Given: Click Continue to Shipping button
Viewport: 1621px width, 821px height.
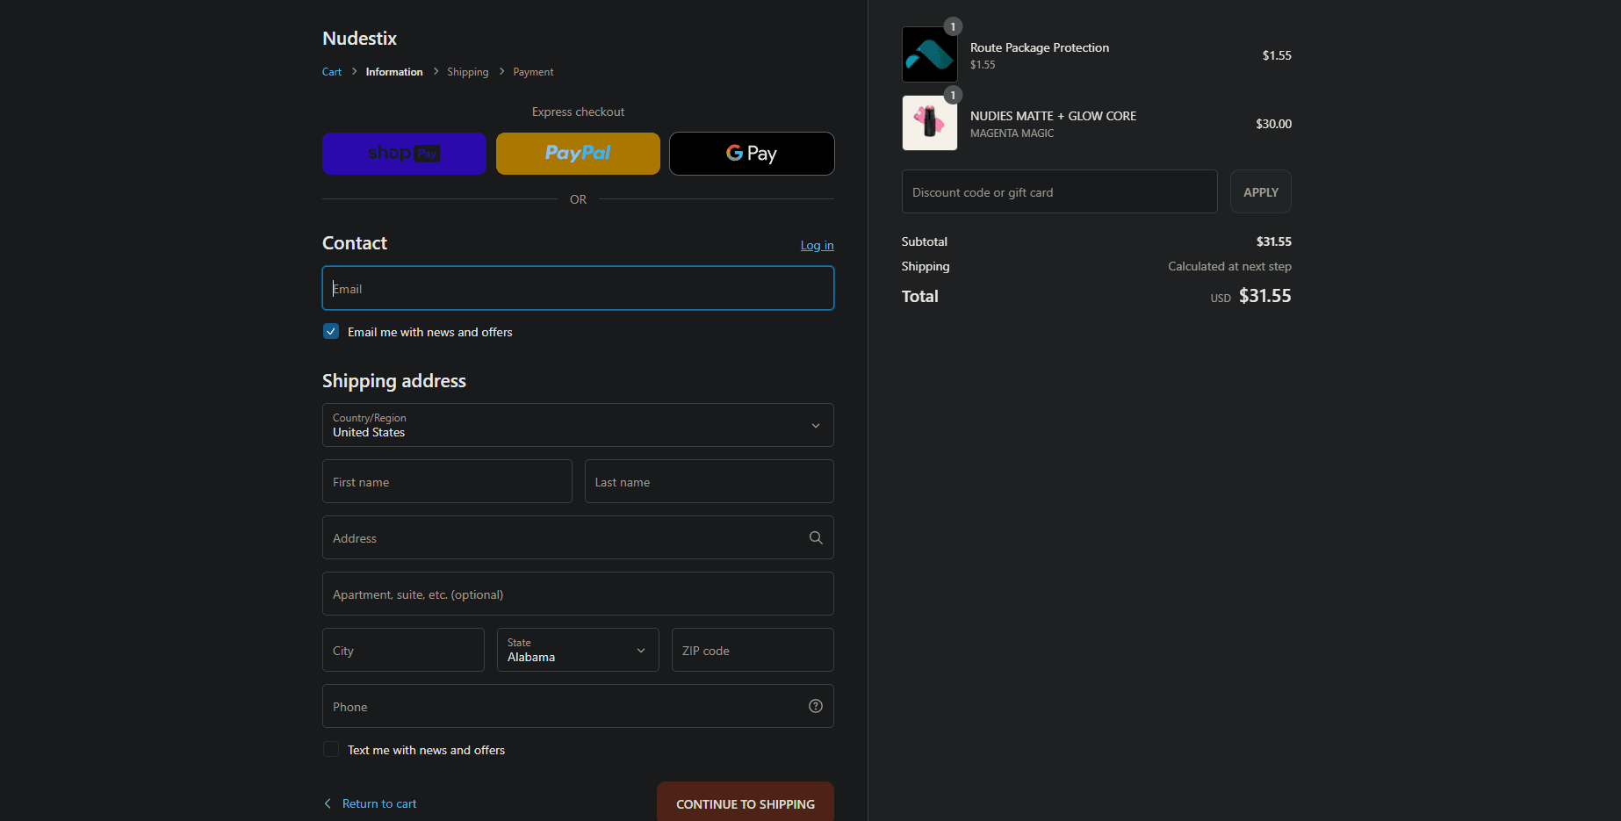Looking at the screenshot, I should click(746, 803).
